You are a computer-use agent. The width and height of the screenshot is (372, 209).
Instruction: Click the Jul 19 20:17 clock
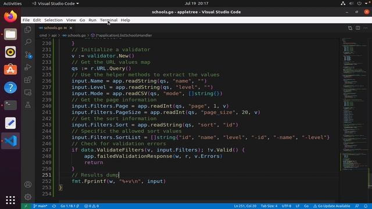tap(196, 3)
